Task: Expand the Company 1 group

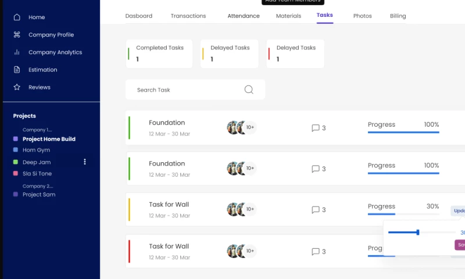Action: point(37,130)
